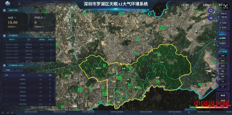This screenshot has width=232, height=115.
Task: Expand the AQI parameter dropdown
Action: pos(15,18)
